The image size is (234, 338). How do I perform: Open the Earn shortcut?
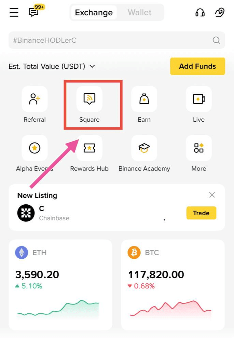[144, 99]
